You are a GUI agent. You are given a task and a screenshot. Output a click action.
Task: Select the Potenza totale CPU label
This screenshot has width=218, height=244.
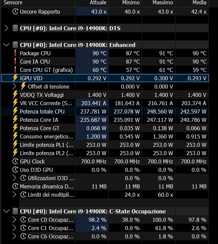(x=42, y=112)
